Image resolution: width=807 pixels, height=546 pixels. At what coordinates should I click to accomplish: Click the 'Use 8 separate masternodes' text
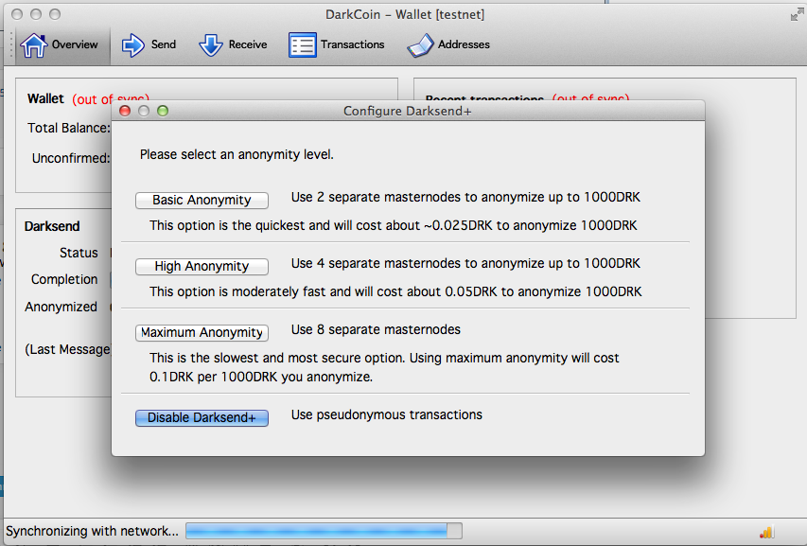(x=376, y=330)
